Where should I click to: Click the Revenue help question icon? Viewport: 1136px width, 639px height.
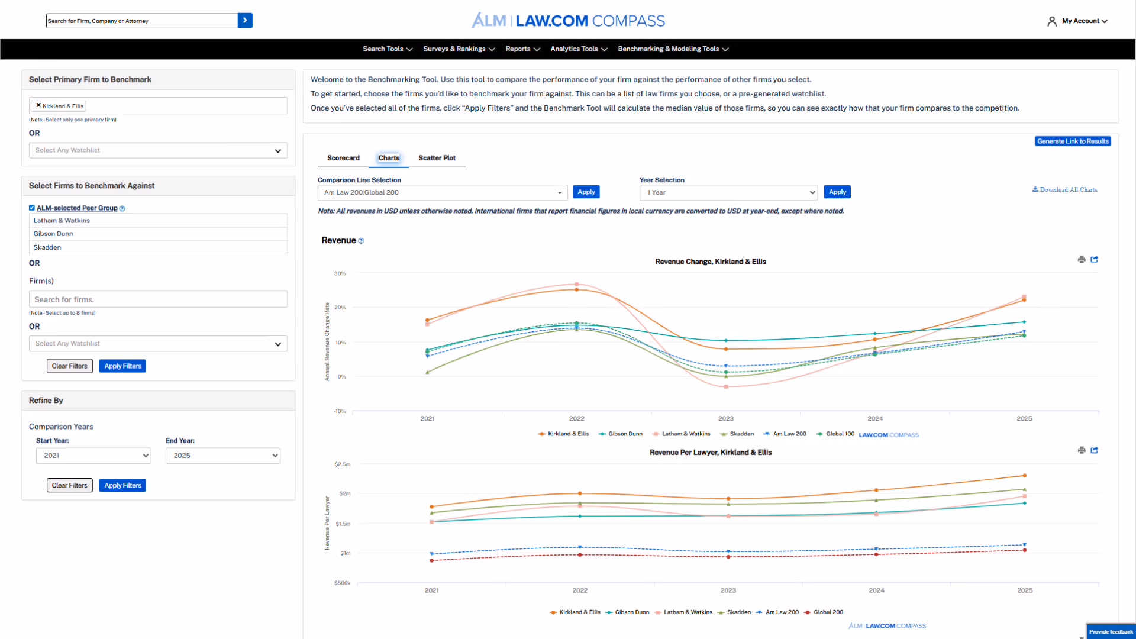click(361, 241)
